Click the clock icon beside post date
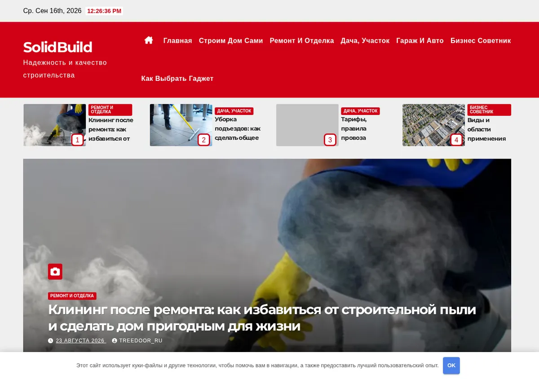 [x=51, y=341]
